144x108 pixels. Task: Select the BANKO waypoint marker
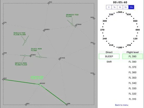click(44, 31)
